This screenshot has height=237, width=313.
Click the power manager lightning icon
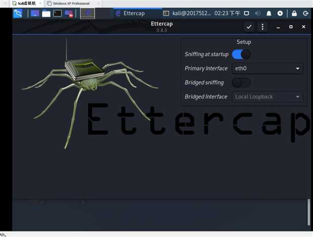click(280, 13)
